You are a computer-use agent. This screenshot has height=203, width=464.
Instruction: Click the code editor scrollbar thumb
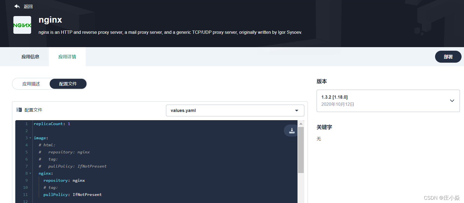point(301,150)
